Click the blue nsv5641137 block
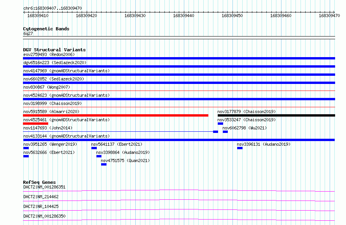 [94, 148]
